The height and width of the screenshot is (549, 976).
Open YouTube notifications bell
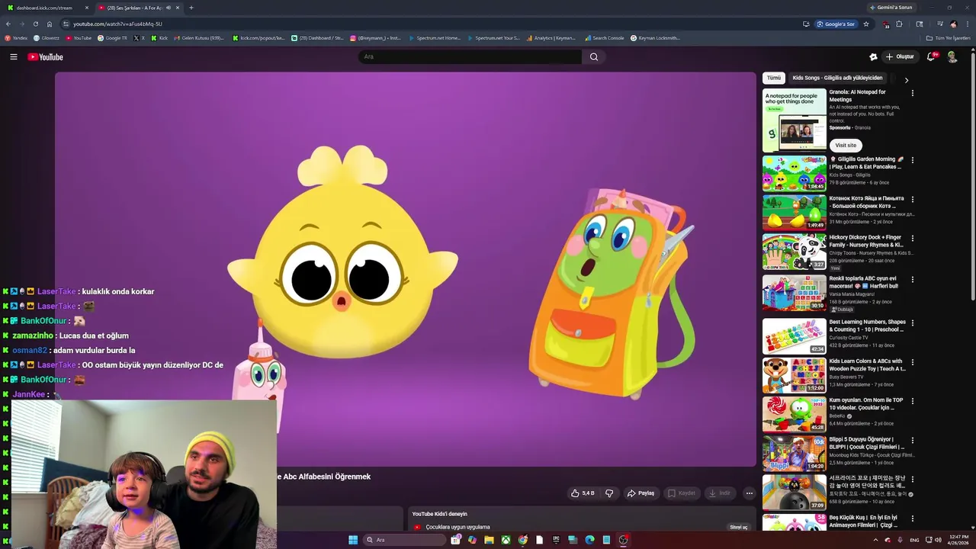click(x=931, y=56)
